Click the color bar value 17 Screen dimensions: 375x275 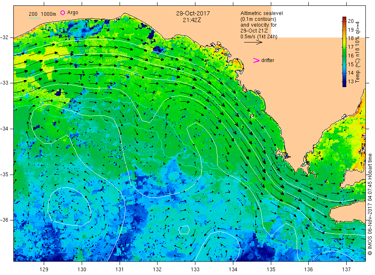[351, 47]
